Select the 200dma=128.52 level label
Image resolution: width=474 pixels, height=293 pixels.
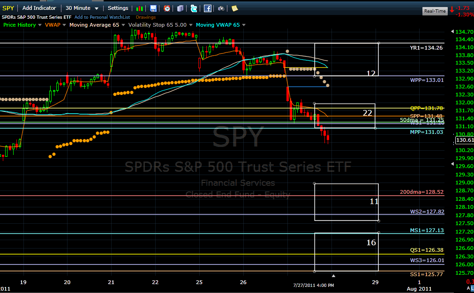[x=421, y=192]
